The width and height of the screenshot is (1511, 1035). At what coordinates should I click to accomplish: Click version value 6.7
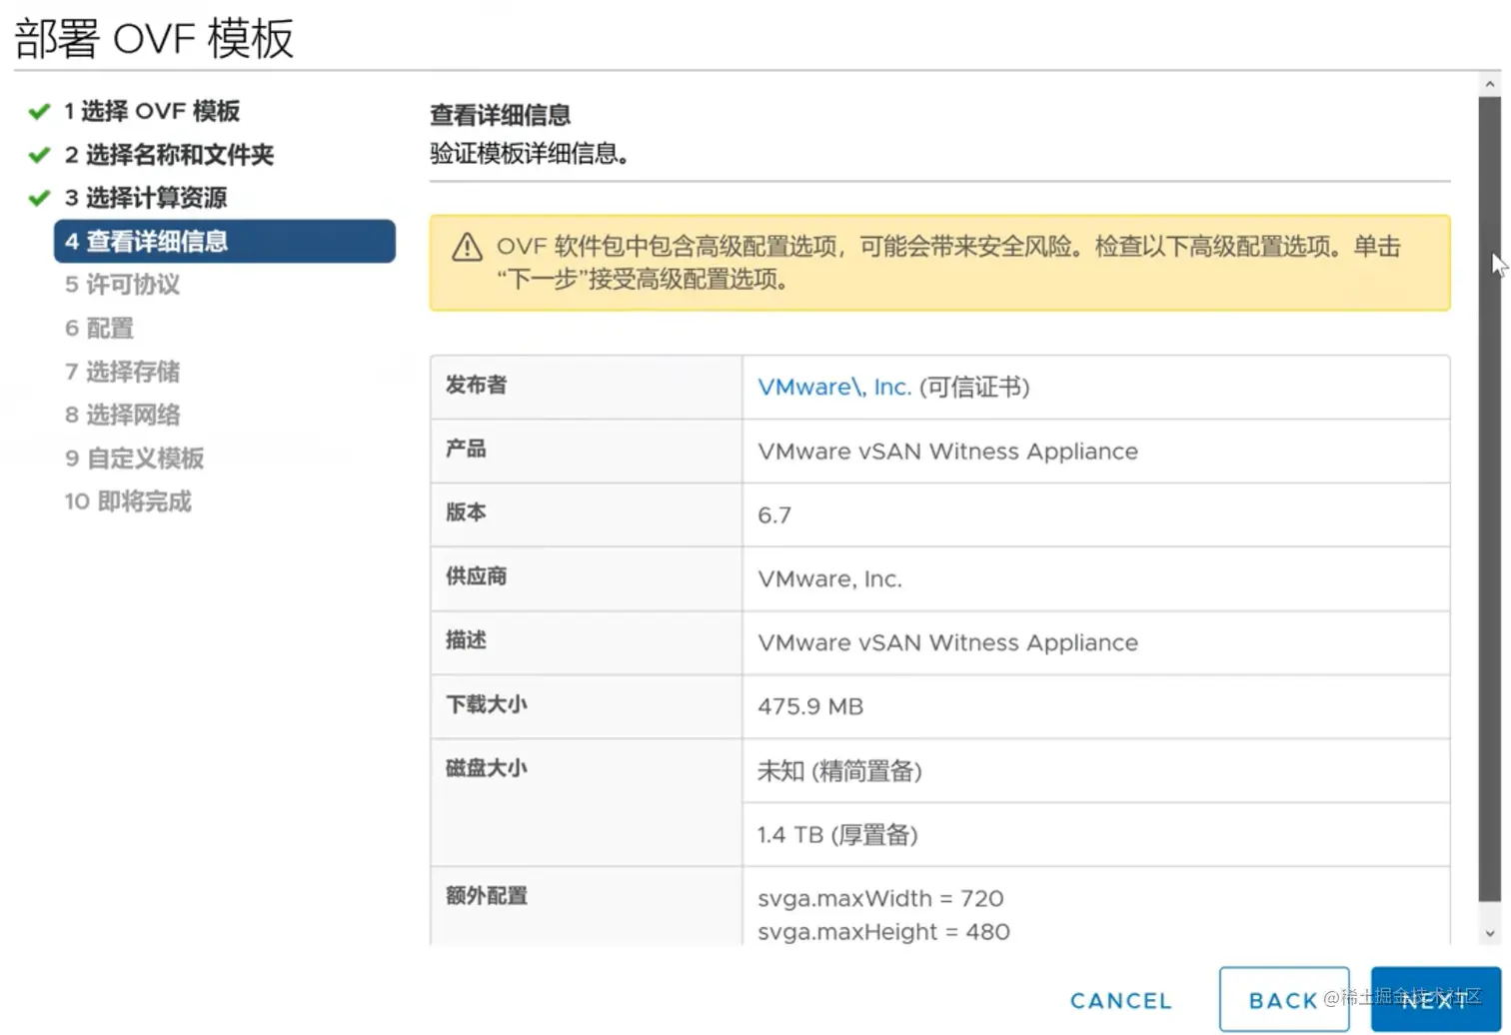774,516
